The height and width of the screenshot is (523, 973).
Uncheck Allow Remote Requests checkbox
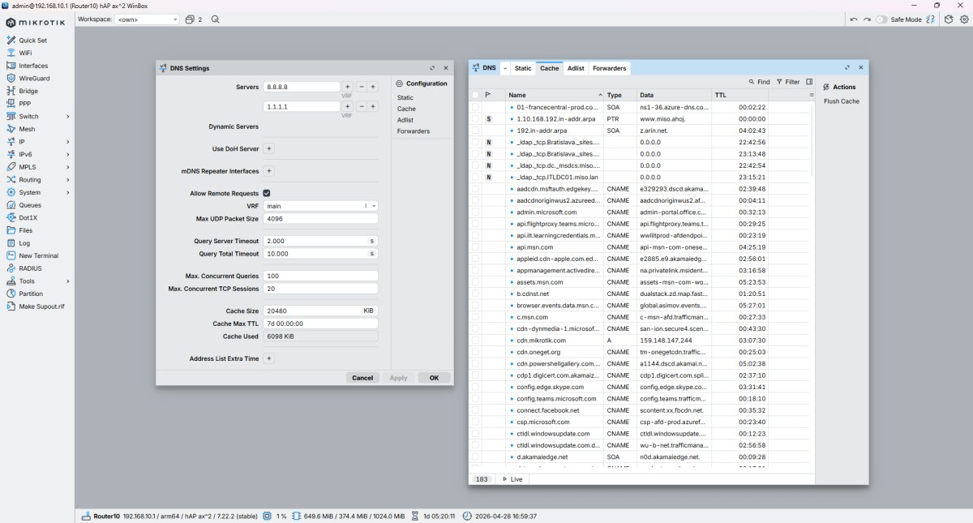pyautogui.click(x=267, y=193)
